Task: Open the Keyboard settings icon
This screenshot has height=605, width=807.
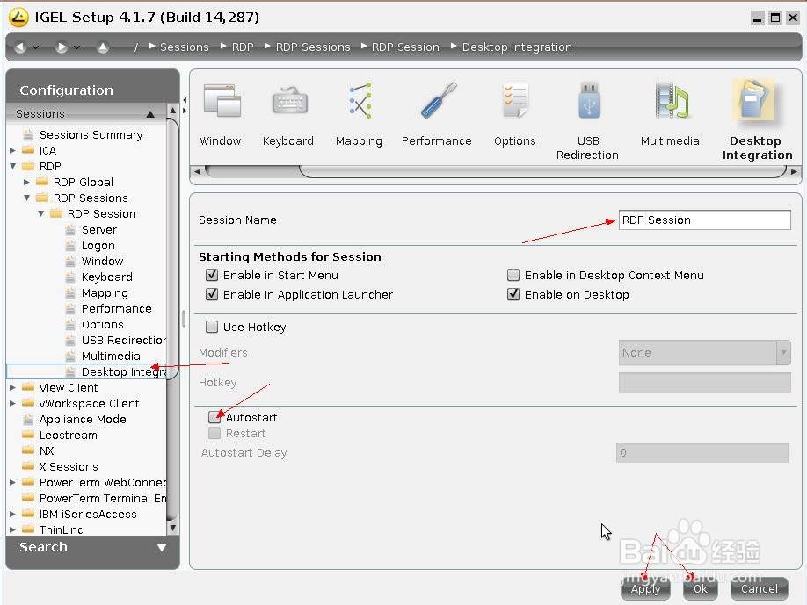Action: [x=290, y=101]
